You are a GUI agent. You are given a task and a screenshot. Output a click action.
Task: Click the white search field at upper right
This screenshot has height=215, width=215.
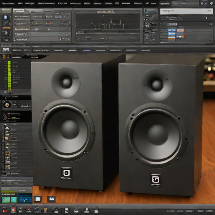click(x=186, y=11)
